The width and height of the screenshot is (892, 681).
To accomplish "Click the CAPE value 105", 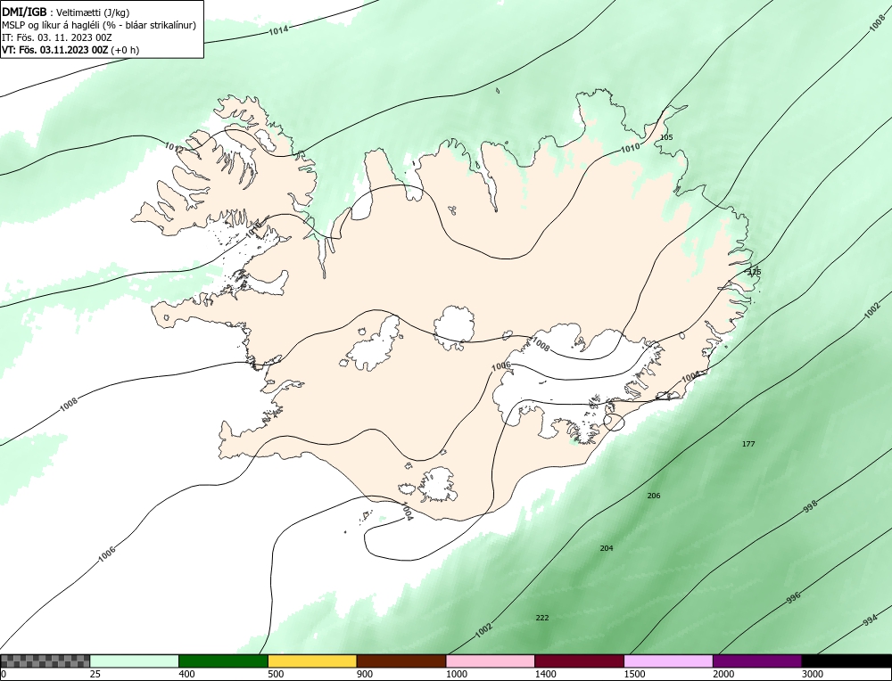I will pos(666,137).
